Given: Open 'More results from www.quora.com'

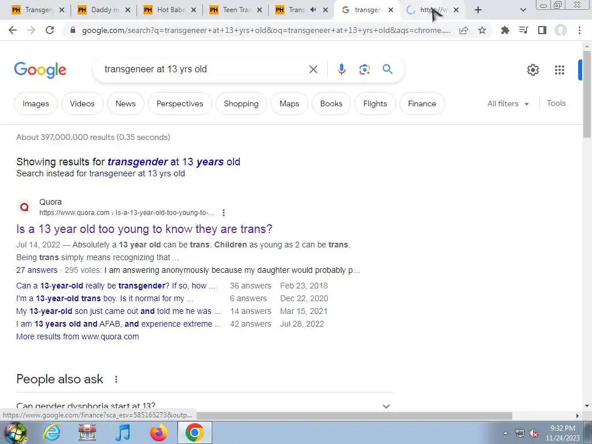Looking at the screenshot, I should pyautogui.click(x=77, y=336).
